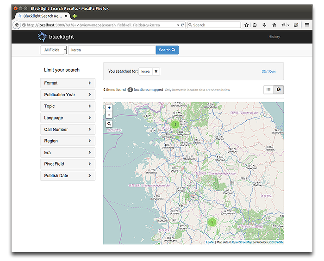324x261 pixels.
Task: Open the Firefox hamburger menu
Action: (307, 25)
